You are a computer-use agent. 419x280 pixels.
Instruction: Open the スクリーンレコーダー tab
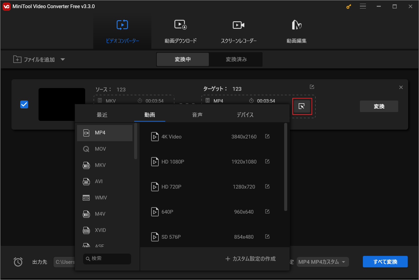pyautogui.click(x=239, y=32)
